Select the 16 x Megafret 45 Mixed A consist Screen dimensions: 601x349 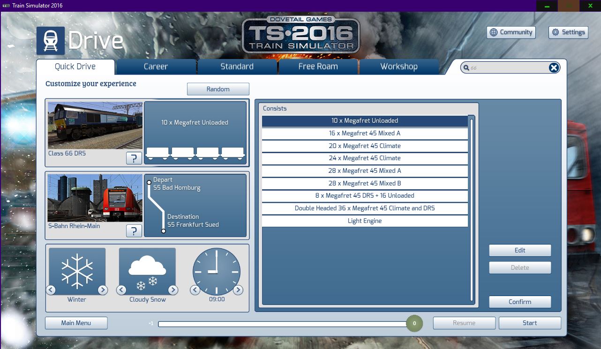365,134
